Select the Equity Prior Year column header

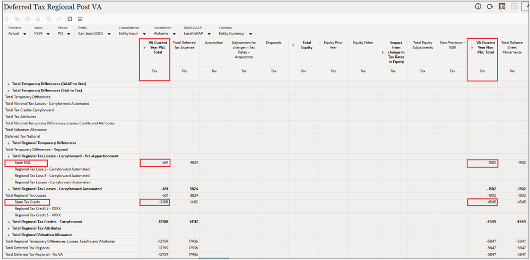(333, 45)
